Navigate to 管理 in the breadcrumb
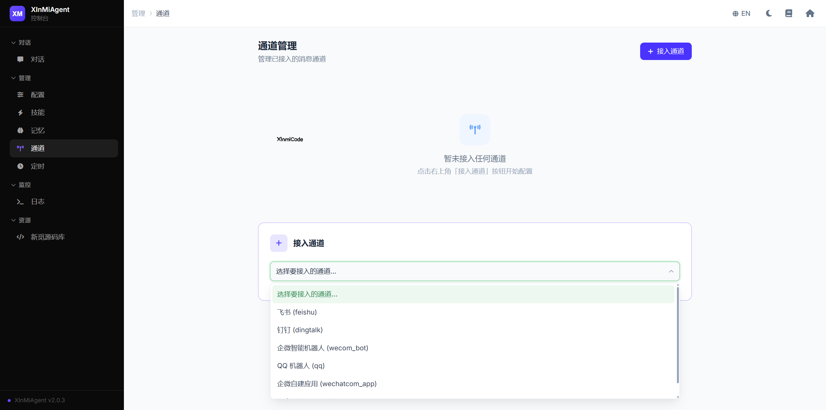Image resolution: width=826 pixels, height=410 pixels. tap(138, 13)
